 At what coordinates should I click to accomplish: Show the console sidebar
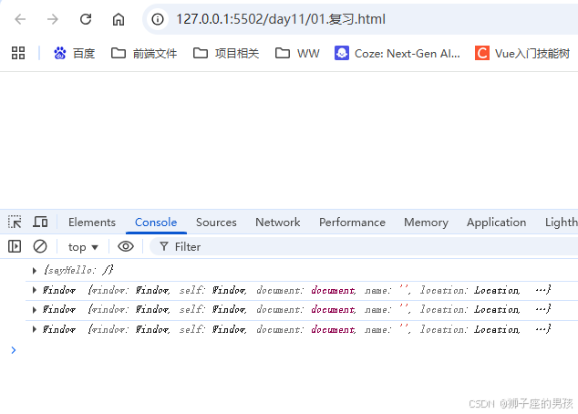15,246
